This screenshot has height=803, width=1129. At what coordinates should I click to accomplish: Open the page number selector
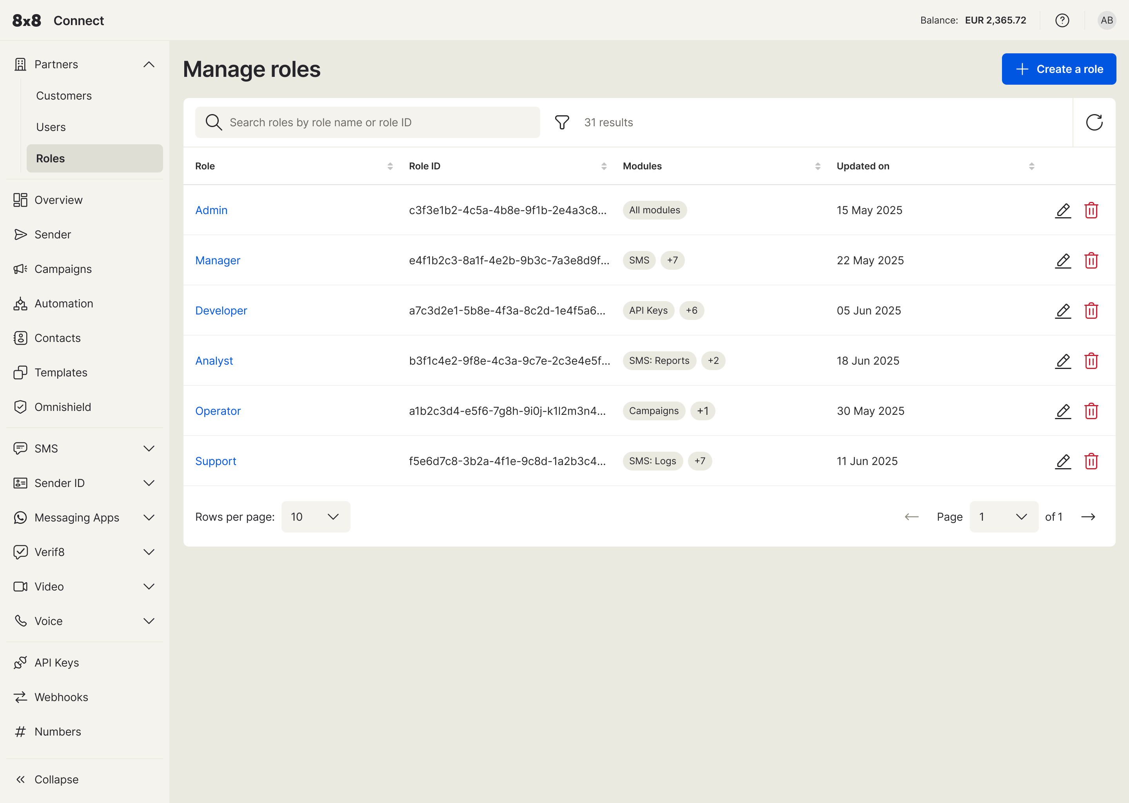[x=1003, y=516]
